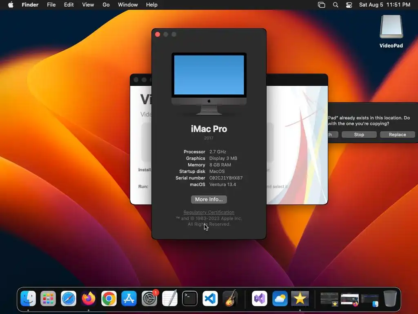Launch Safari from the Dock

coord(69,298)
